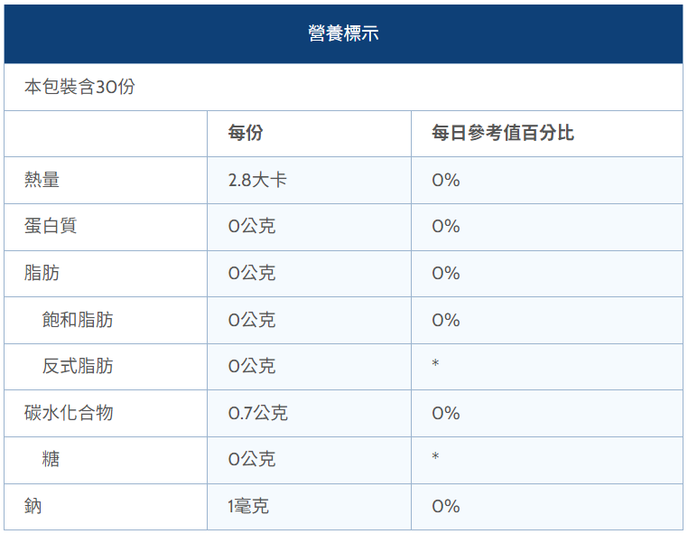Click the 營養標示 table header
The width and height of the screenshot is (688, 534).
coord(343,33)
